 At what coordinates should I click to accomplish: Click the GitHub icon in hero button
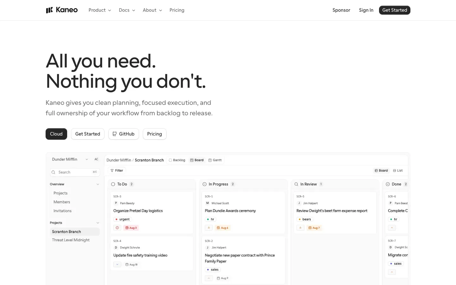tap(115, 134)
